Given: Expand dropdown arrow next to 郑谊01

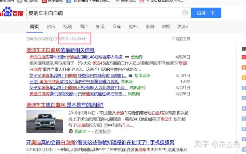Looking at the screenshot, I should point(89,131).
